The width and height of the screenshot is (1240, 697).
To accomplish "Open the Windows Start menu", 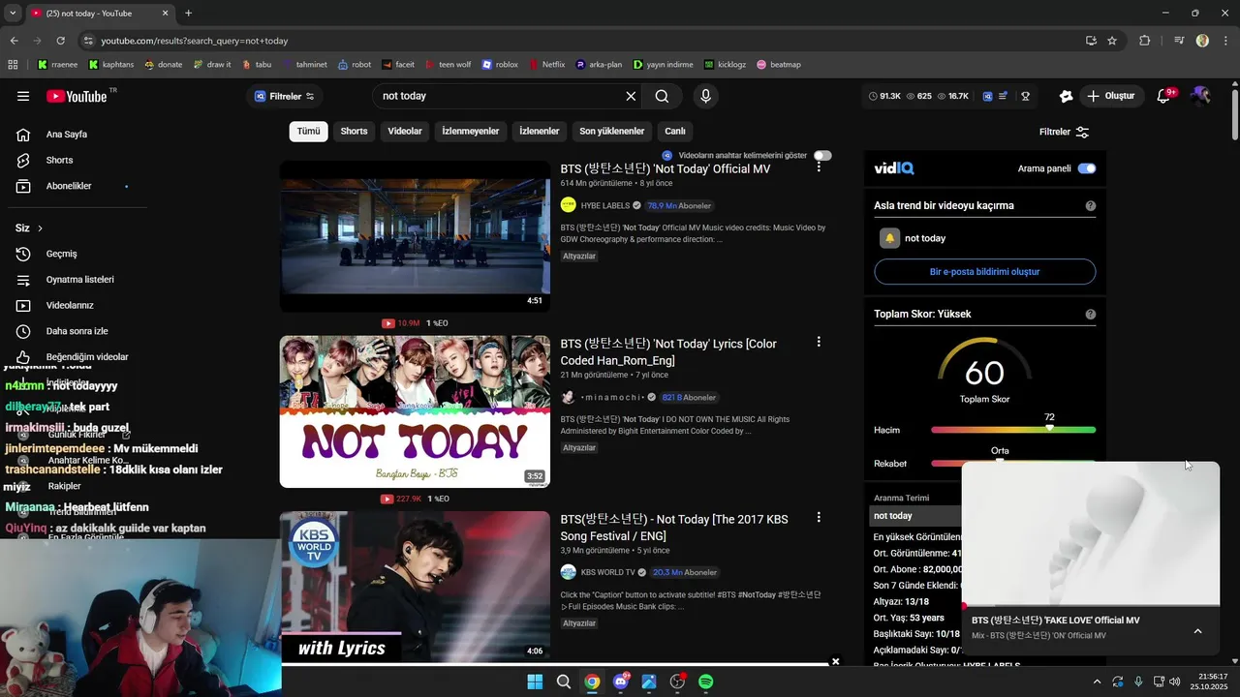I will coord(535,682).
